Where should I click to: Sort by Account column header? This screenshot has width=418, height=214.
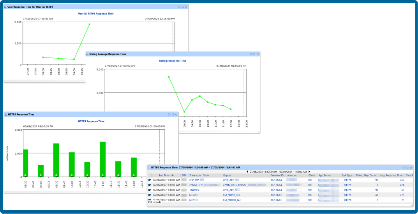pos(296,176)
